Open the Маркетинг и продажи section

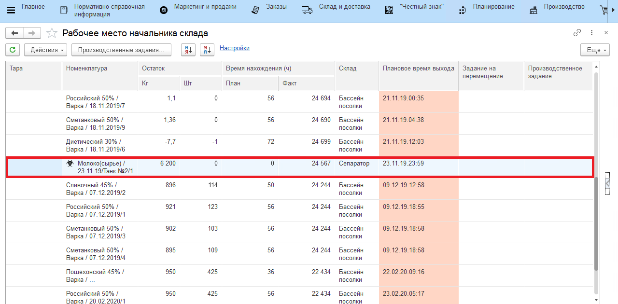tap(205, 7)
